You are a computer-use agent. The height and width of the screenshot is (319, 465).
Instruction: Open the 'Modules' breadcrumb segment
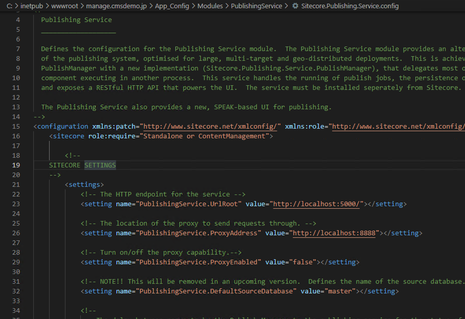[x=210, y=6]
